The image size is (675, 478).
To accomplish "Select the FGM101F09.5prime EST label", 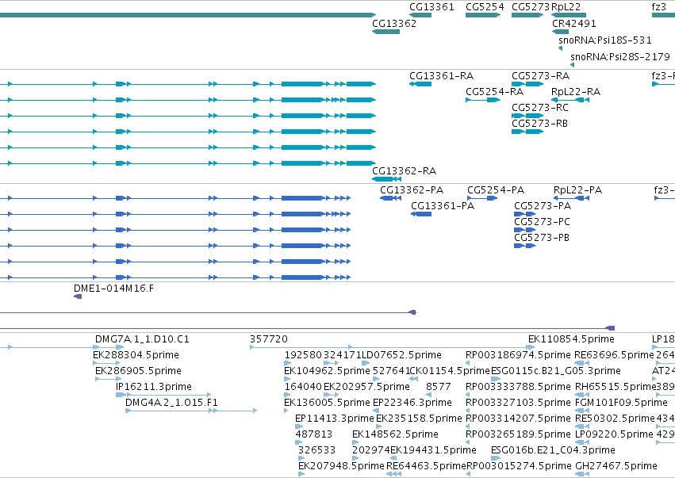I will pyautogui.click(x=621, y=403).
